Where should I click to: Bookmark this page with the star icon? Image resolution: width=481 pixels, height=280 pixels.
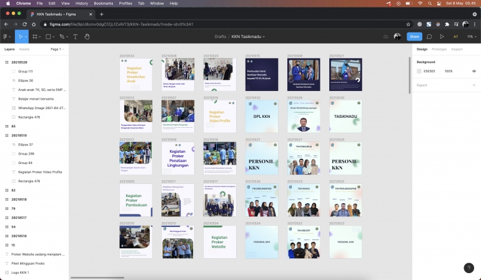click(x=408, y=24)
